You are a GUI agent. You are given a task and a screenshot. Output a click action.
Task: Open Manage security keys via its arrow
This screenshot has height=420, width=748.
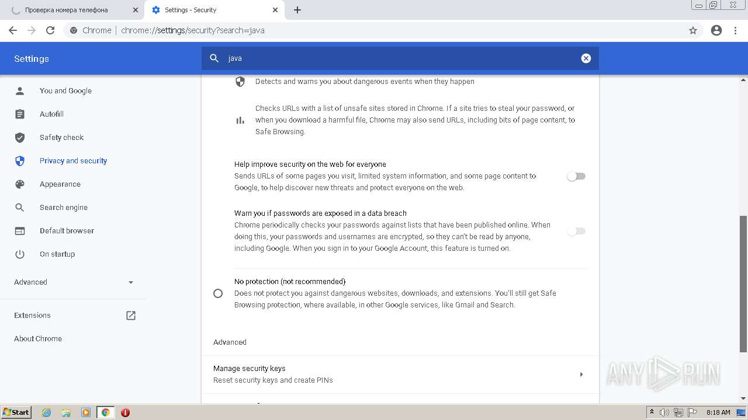click(581, 374)
